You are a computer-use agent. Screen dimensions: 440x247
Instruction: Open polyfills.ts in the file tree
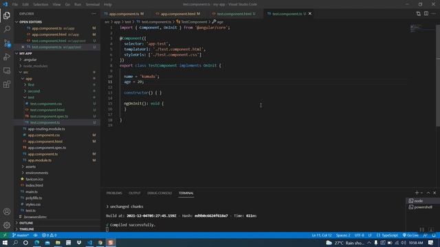tap(34, 198)
